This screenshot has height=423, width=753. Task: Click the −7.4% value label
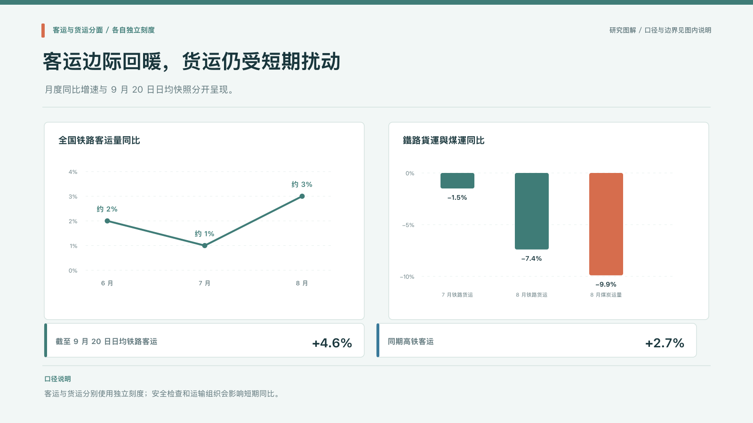pyautogui.click(x=532, y=258)
